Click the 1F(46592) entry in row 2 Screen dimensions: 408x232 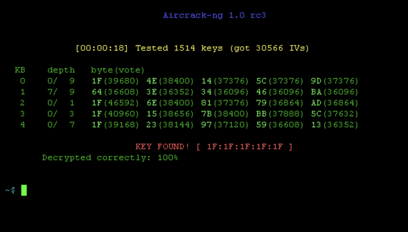point(115,102)
